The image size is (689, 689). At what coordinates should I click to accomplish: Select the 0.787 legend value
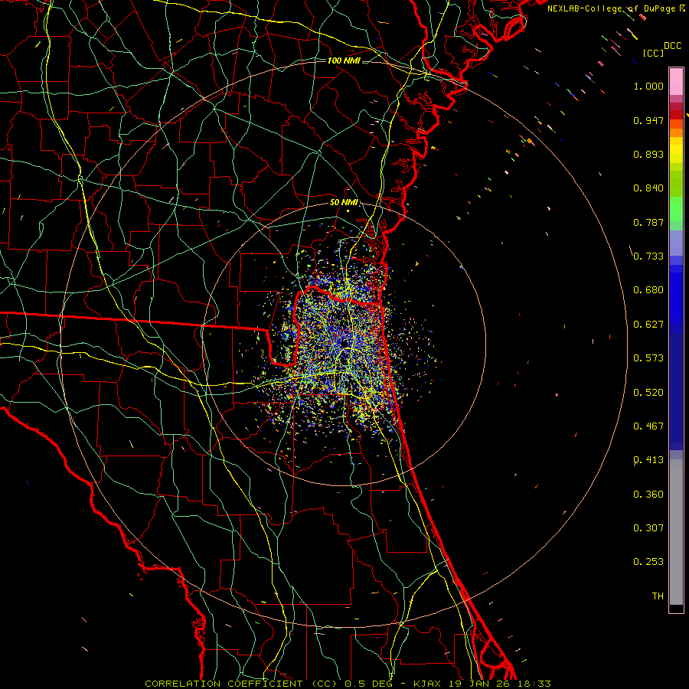pos(648,222)
